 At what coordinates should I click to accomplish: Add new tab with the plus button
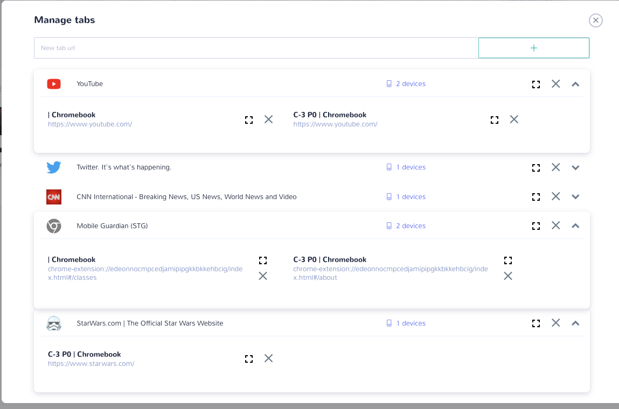(x=534, y=48)
